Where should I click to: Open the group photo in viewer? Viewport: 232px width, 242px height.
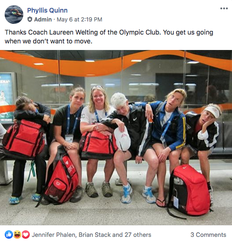tap(116, 137)
